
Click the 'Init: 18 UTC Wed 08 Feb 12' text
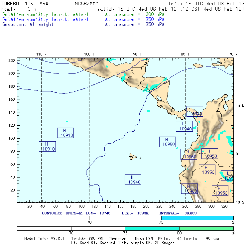206,4
